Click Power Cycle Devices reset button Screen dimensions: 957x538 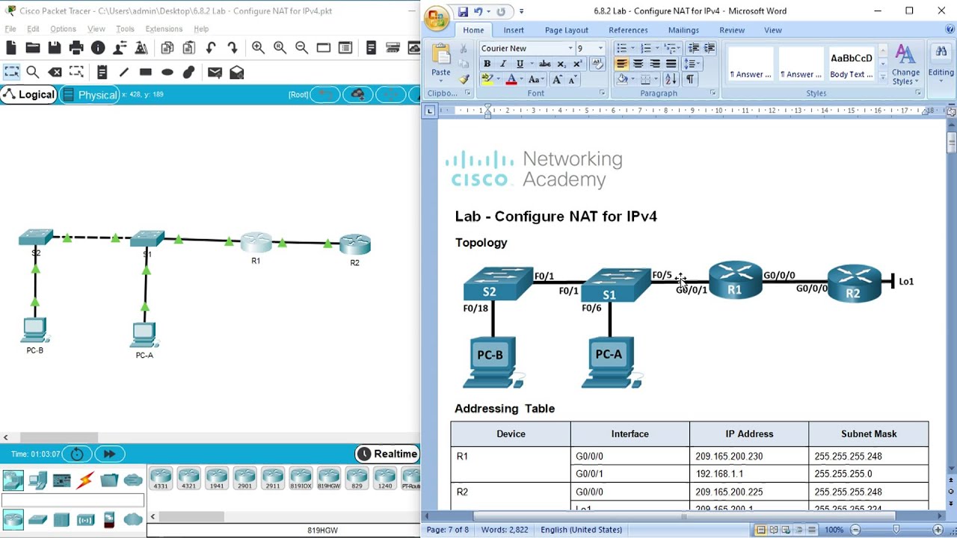click(x=77, y=454)
